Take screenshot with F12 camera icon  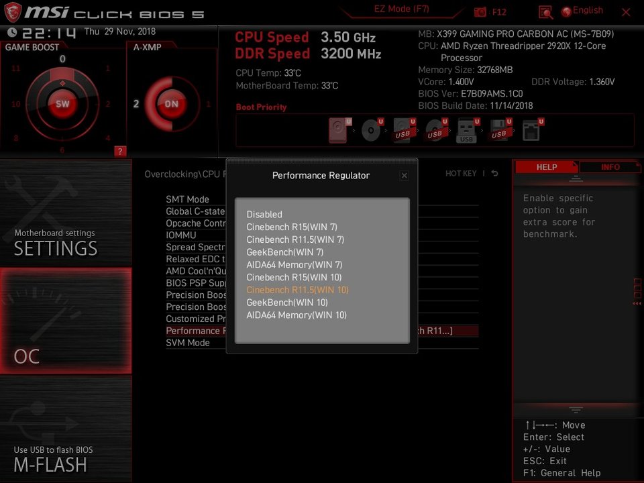click(x=480, y=12)
